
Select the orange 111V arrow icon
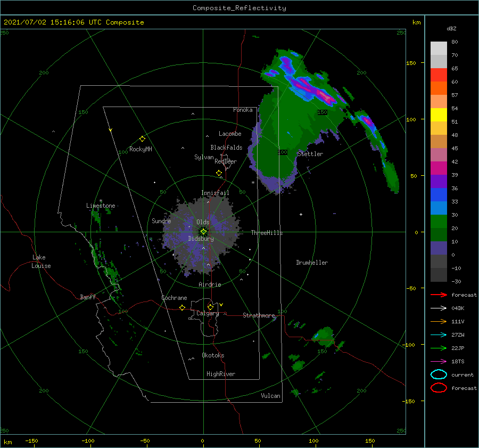pos(439,321)
